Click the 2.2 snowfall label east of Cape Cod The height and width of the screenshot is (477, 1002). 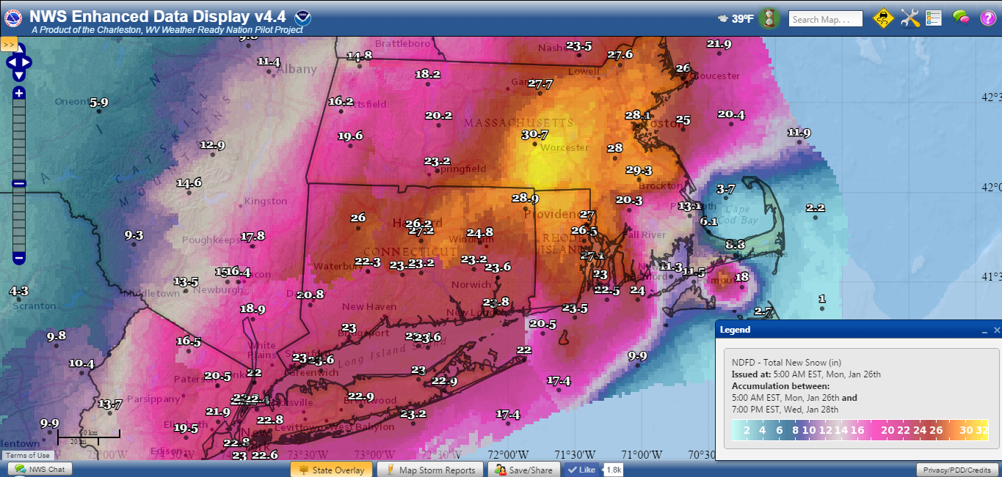[x=816, y=208]
